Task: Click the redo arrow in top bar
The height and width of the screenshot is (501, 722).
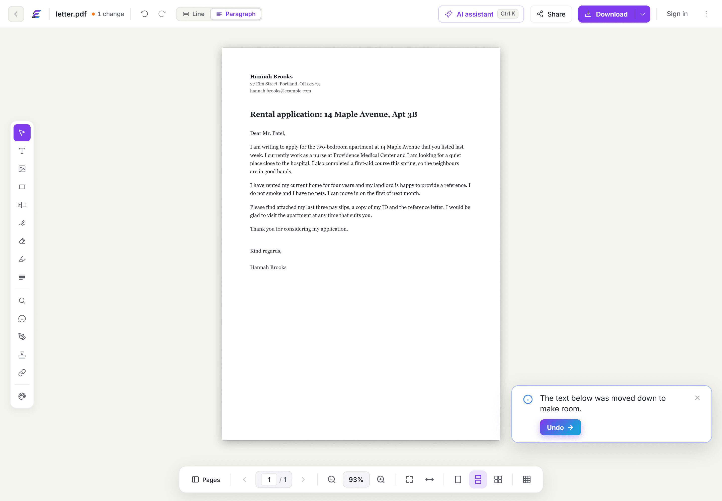Action: 162,14
